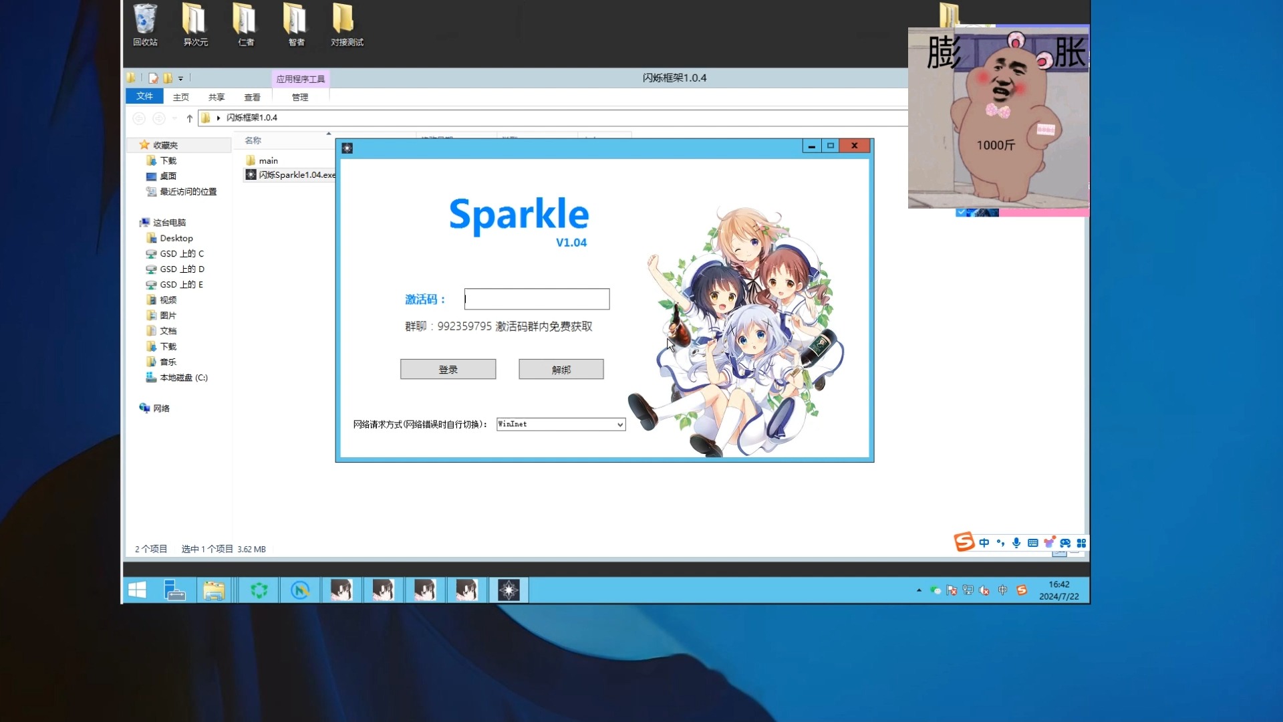1283x722 pixels.
Task: Click the Forward arrow in Explorer navigation
Action: coord(159,118)
